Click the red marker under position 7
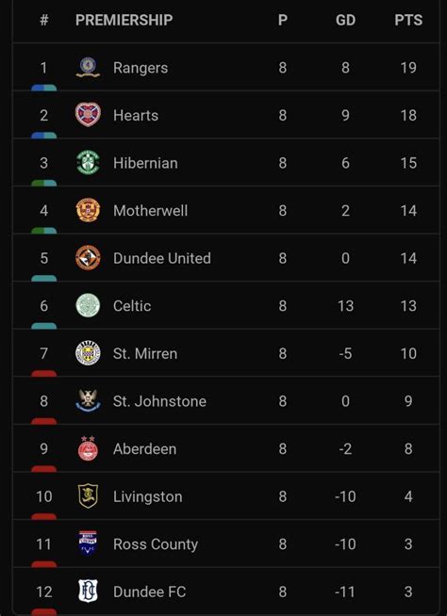This screenshot has width=447, height=616. pos(43,373)
